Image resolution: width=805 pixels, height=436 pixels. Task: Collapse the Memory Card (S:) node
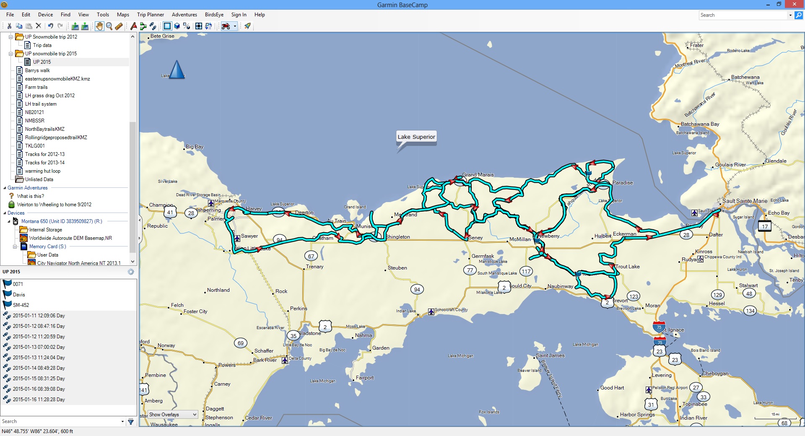pos(15,247)
